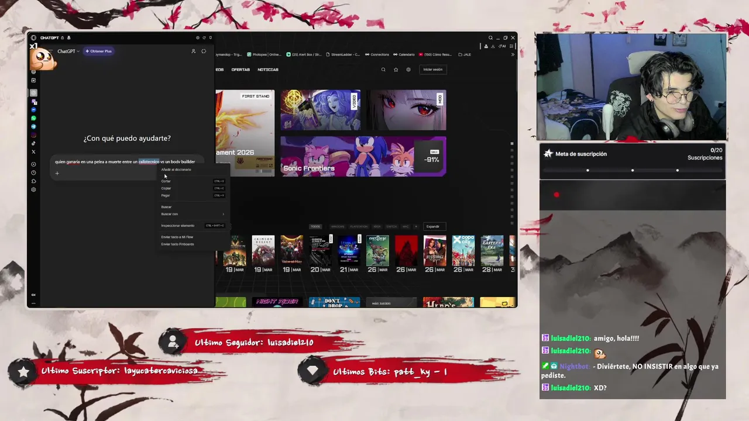This screenshot has height=421, width=749.
Task: Click the store page search icon
Action: click(x=383, y=70)
